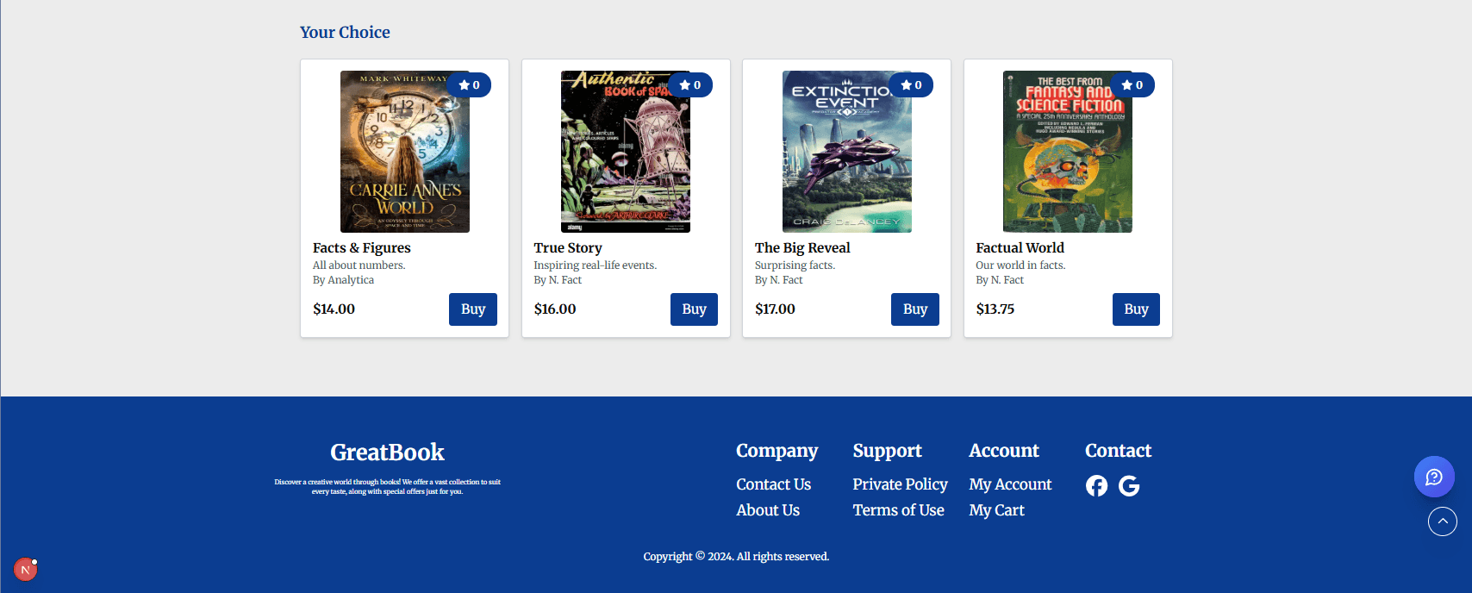Buy The Big Reveal for $17.00
Viewport: 1472px width, 593px height.
click(914, 309)
